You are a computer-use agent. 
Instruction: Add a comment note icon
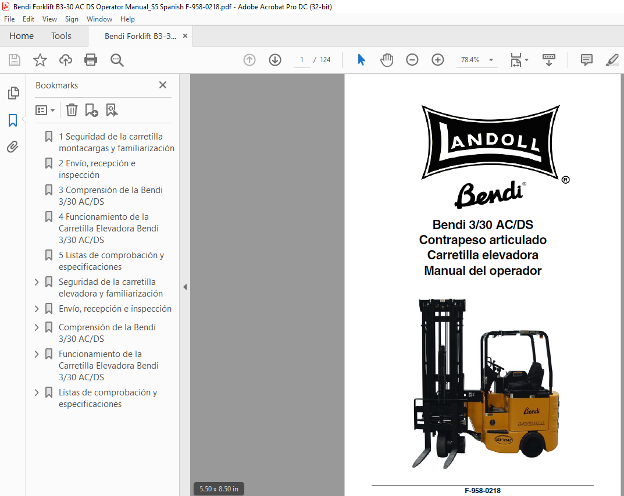pyautogui.click(x=587, y=60)
